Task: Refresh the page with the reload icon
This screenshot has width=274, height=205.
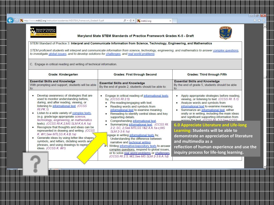Action: (131, 21)
